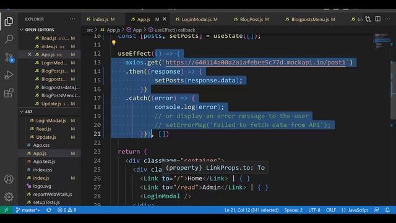Open blogposts-data.j... in Open Editors
The image size is (396, 223).
[x=49, y=87]
